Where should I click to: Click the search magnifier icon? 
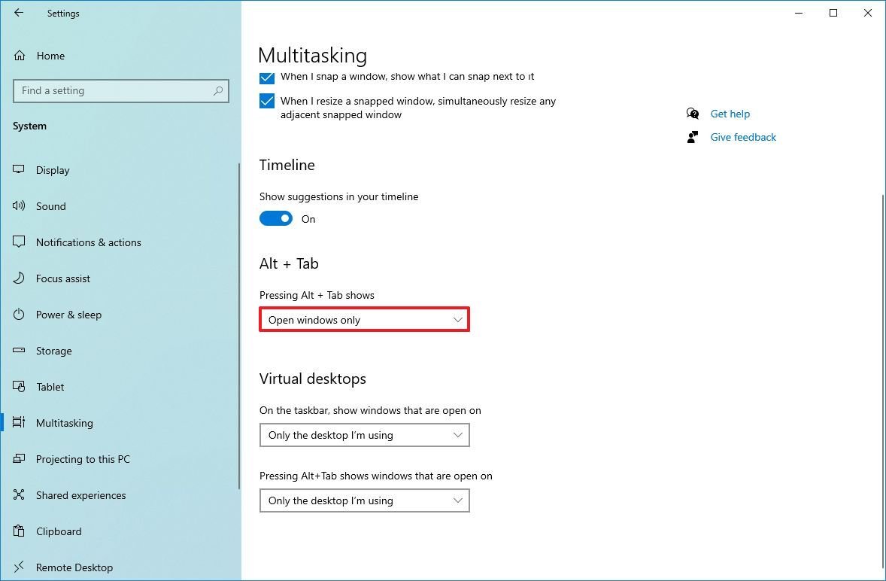pyautogui.click(x=217, y=91)
